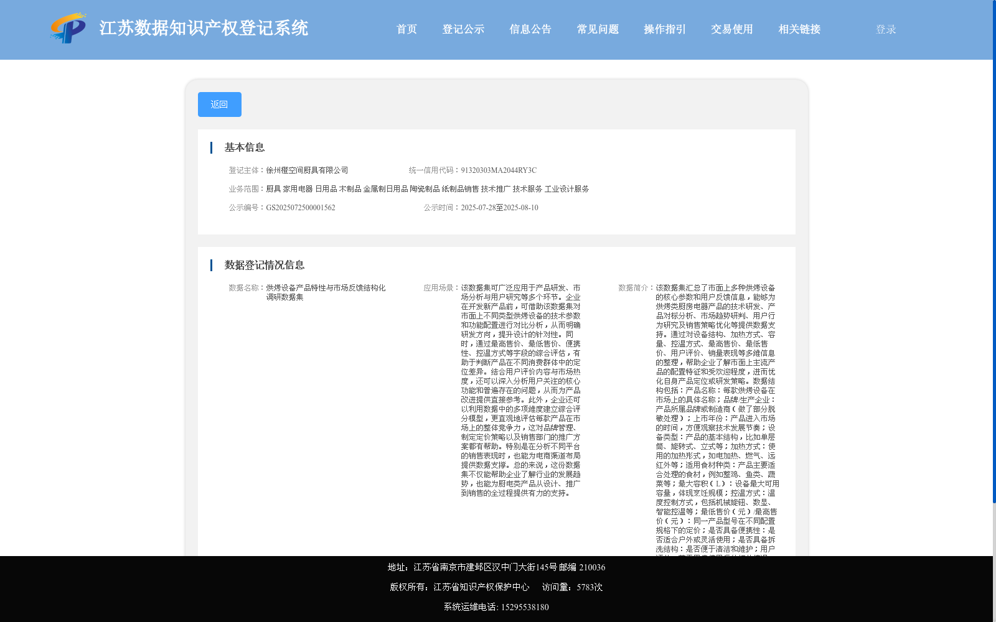Screen dimensions: 996x622
Task: Open the 首页 menu item
Action: 406,29
